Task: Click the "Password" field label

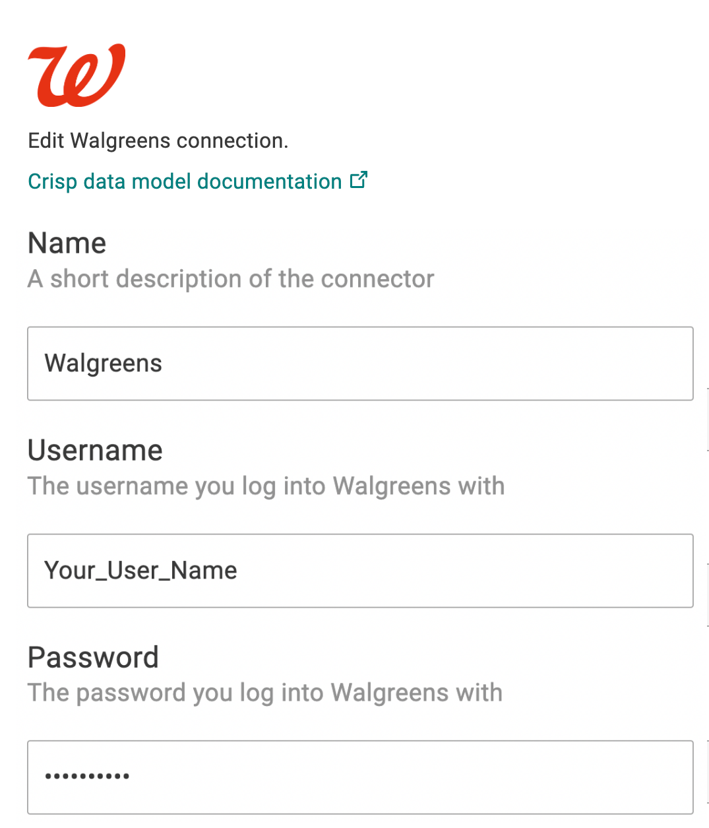Action: [x=93, y=658]
